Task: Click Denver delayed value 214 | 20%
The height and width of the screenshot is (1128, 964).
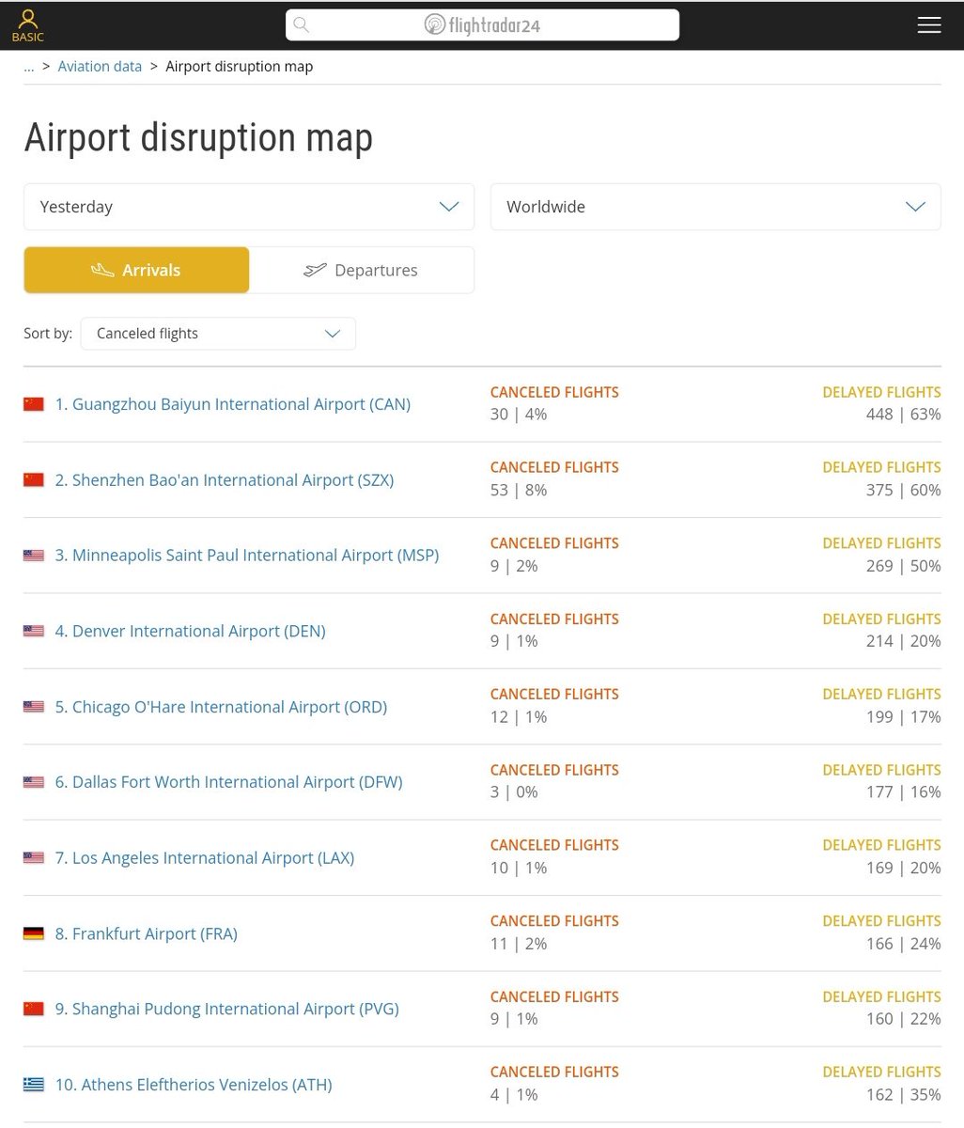Action: [903, 641]
